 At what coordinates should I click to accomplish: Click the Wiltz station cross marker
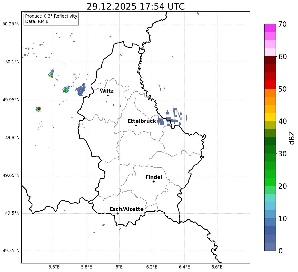coord(108,95)
